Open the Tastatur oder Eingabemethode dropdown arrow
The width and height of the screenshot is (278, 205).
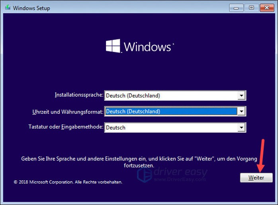coord(241,127)
